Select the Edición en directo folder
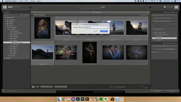Image resolution: width=181 pixels, height=102 pixels. (x=17, y=42)
